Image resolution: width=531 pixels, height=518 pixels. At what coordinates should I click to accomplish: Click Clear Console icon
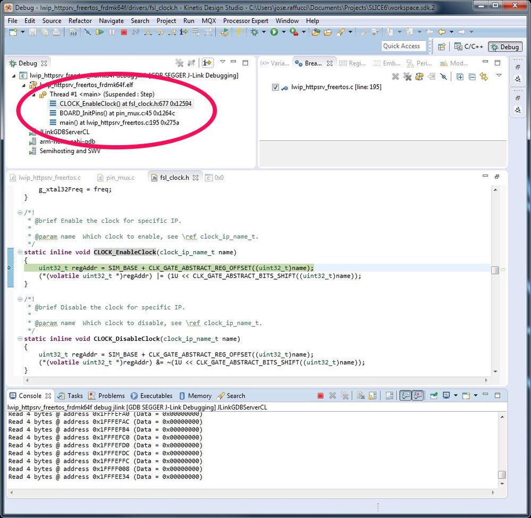361,396
